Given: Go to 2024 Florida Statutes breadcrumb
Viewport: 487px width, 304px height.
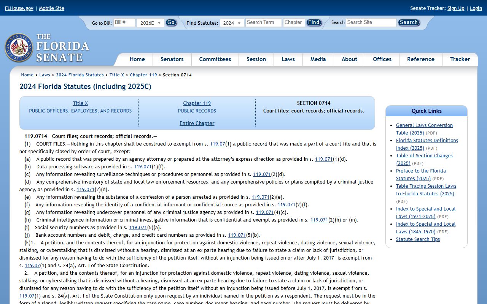Looking at the screenshot, I should click(80, 75).
